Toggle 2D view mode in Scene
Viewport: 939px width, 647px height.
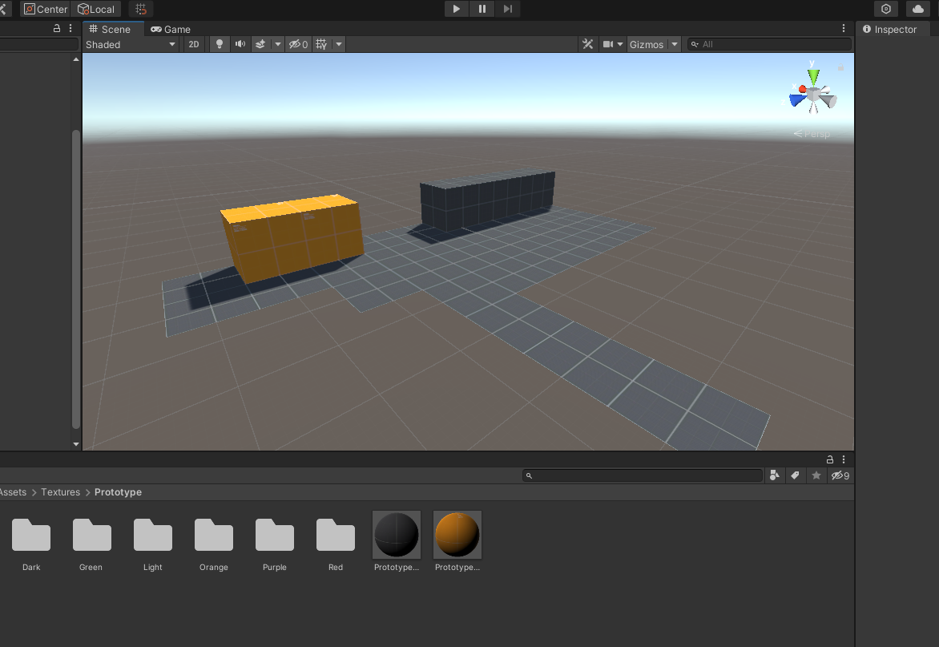[193, 44]
